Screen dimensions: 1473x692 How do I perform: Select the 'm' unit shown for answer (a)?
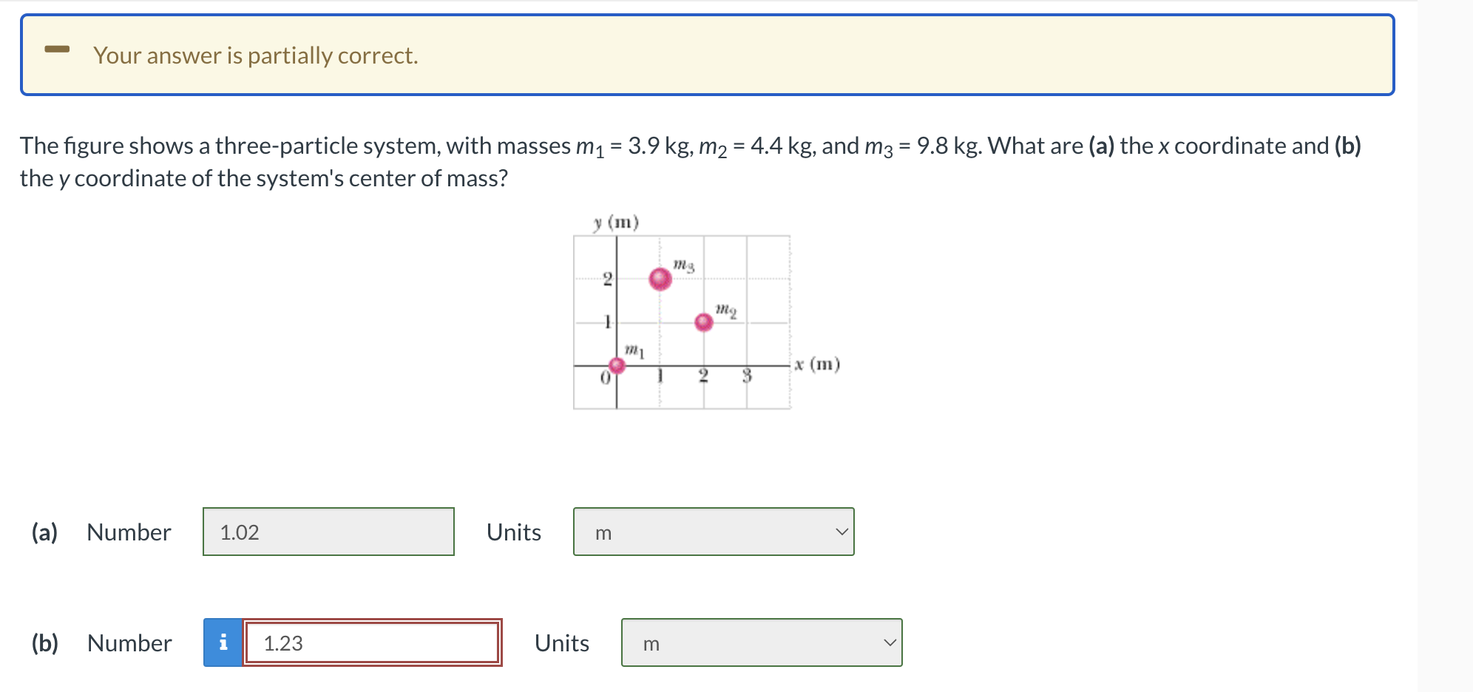coord(603,532)
